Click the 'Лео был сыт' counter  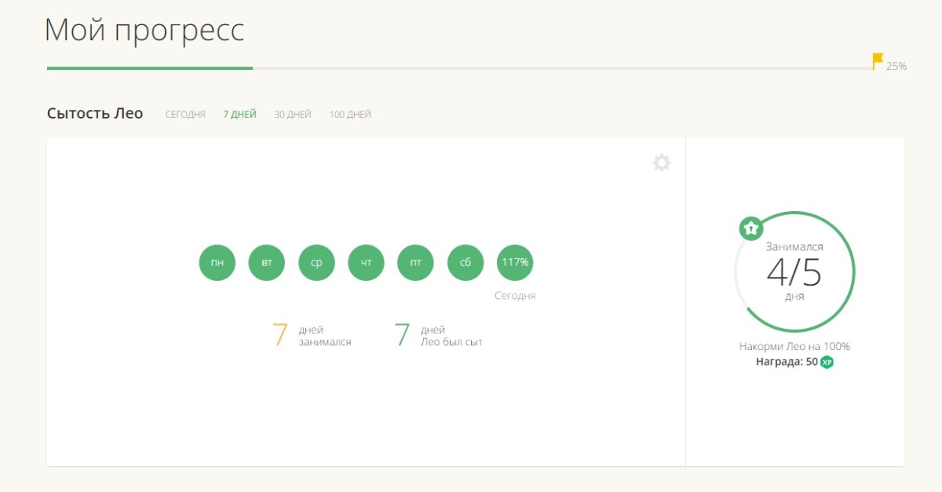438,336
